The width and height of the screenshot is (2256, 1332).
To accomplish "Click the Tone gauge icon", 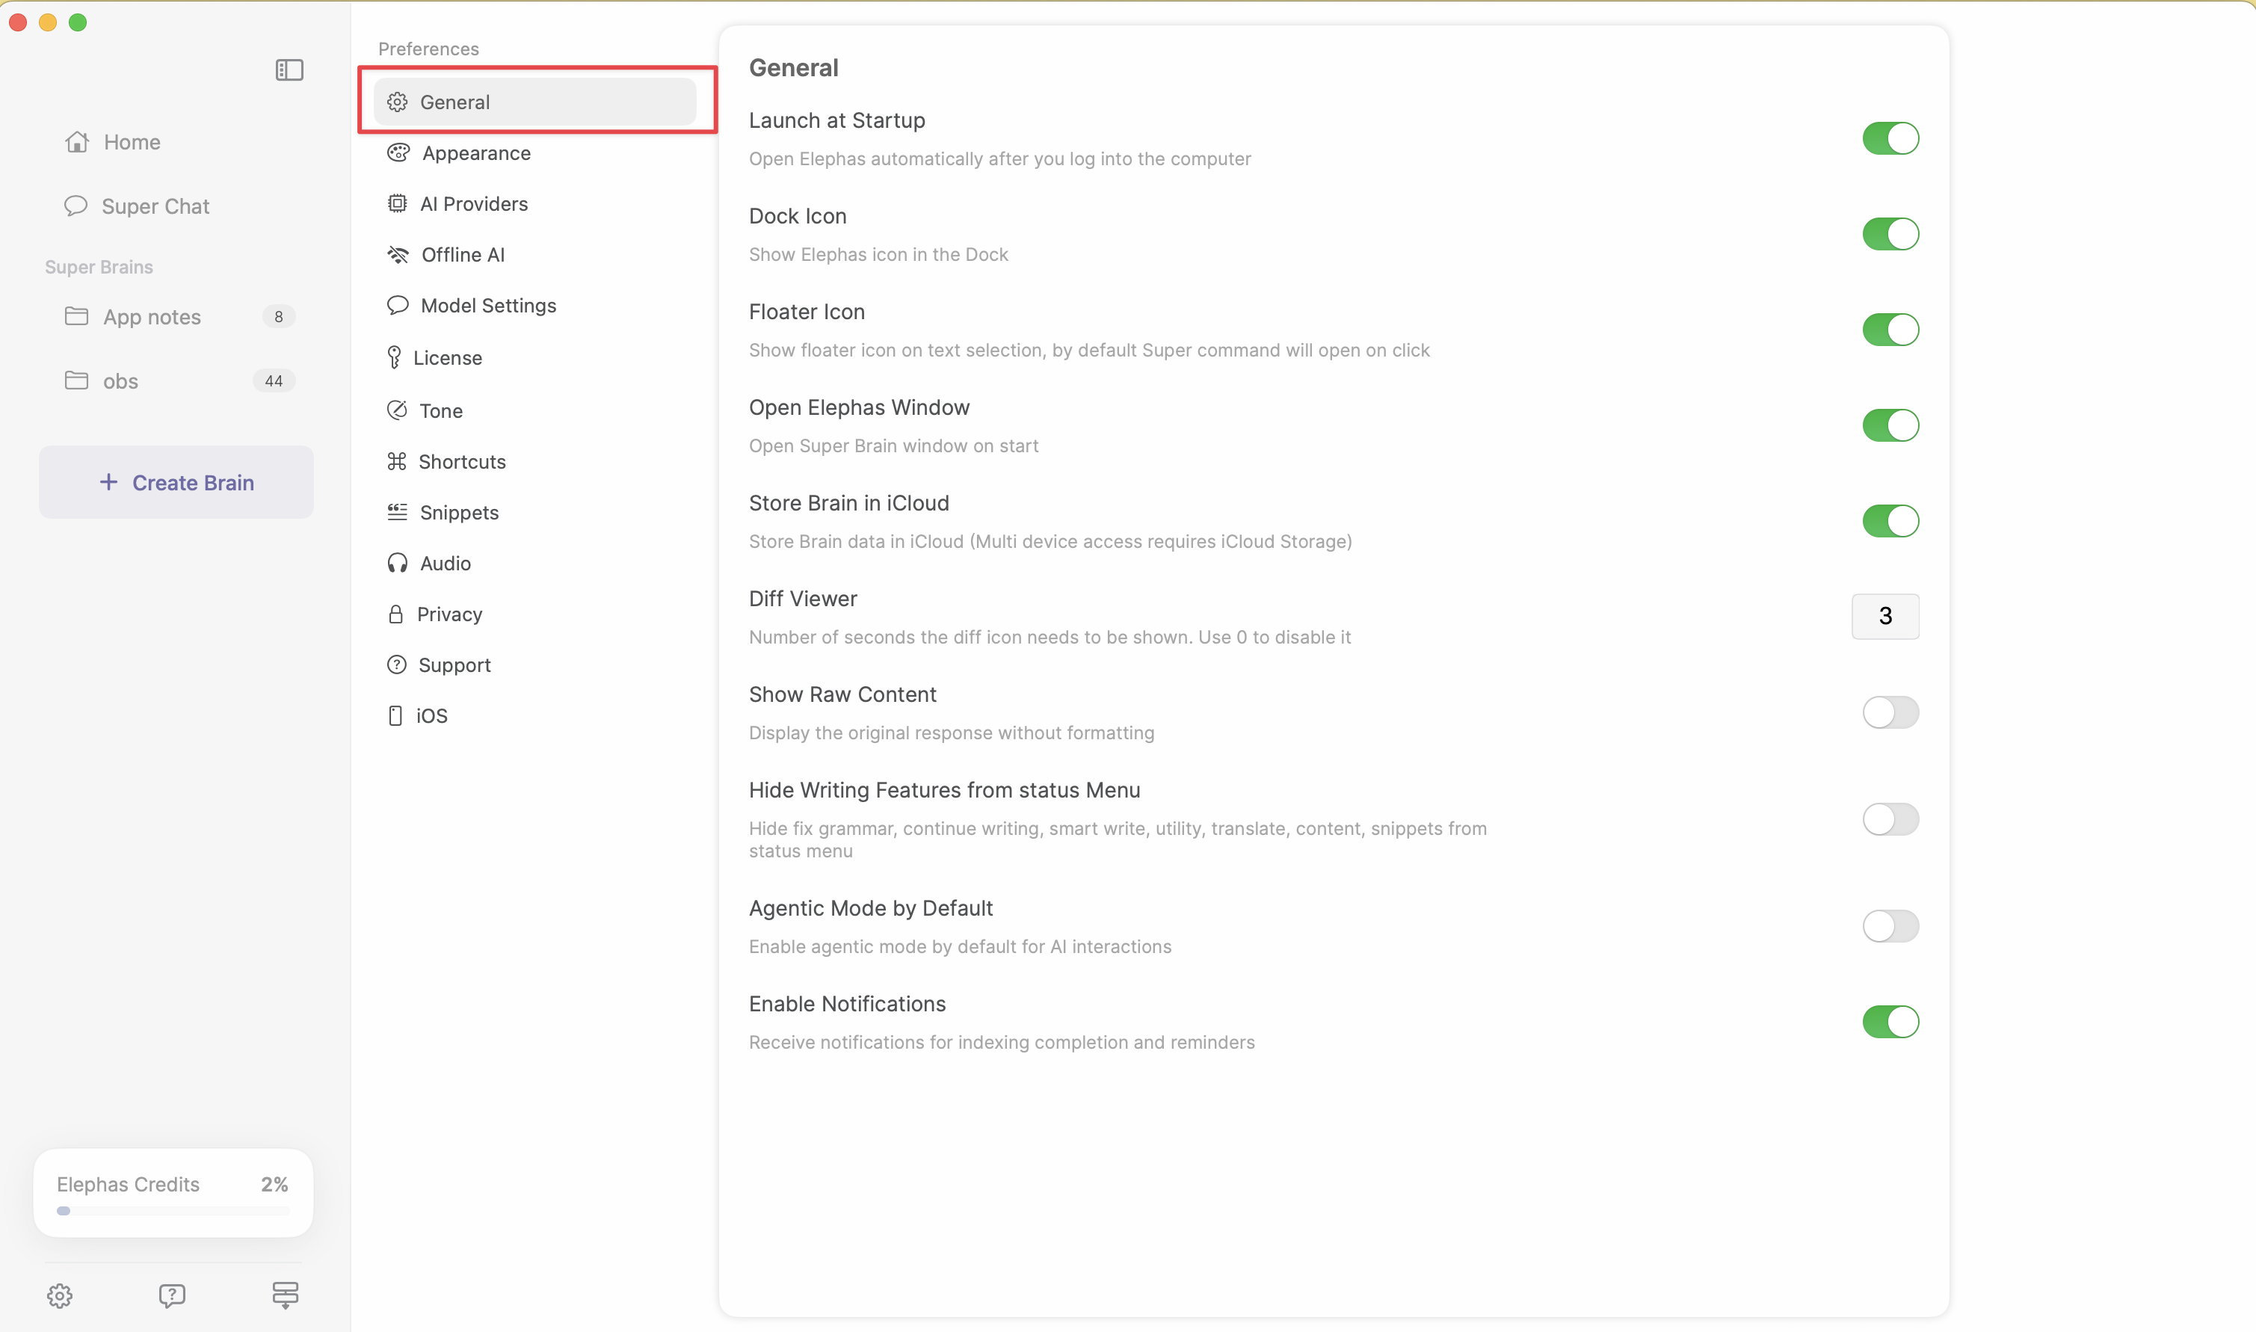I will click(397, 410).
